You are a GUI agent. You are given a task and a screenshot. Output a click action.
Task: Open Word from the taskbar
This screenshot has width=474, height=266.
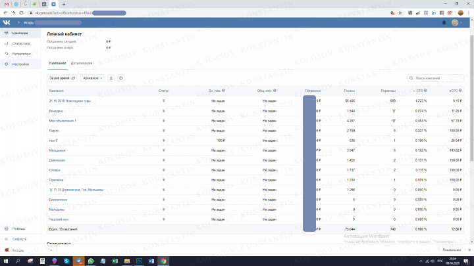click(151, 261)
